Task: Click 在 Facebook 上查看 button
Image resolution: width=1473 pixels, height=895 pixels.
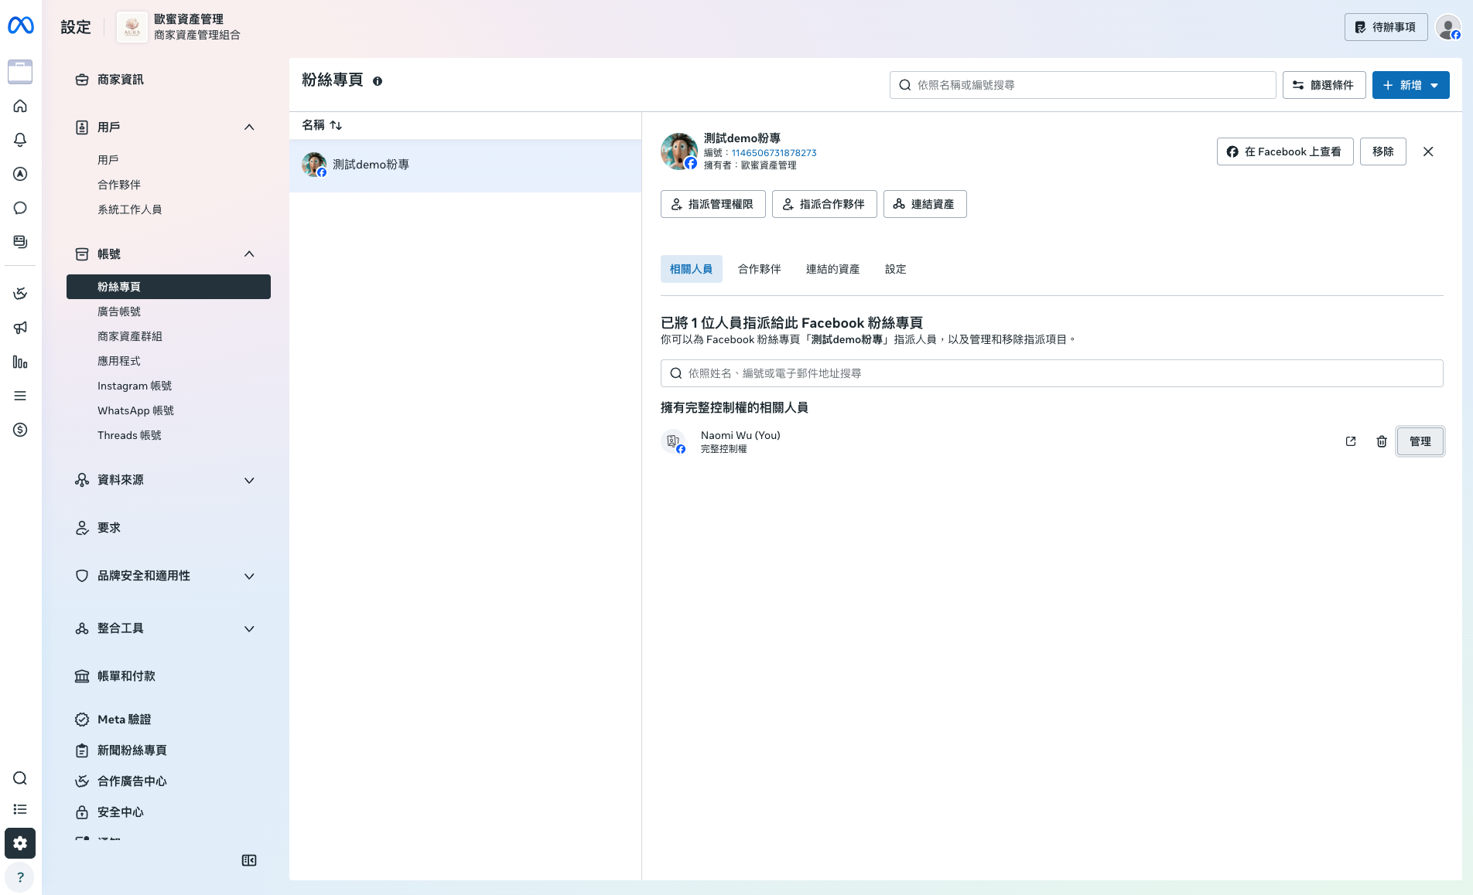Action: point(1285,151)
